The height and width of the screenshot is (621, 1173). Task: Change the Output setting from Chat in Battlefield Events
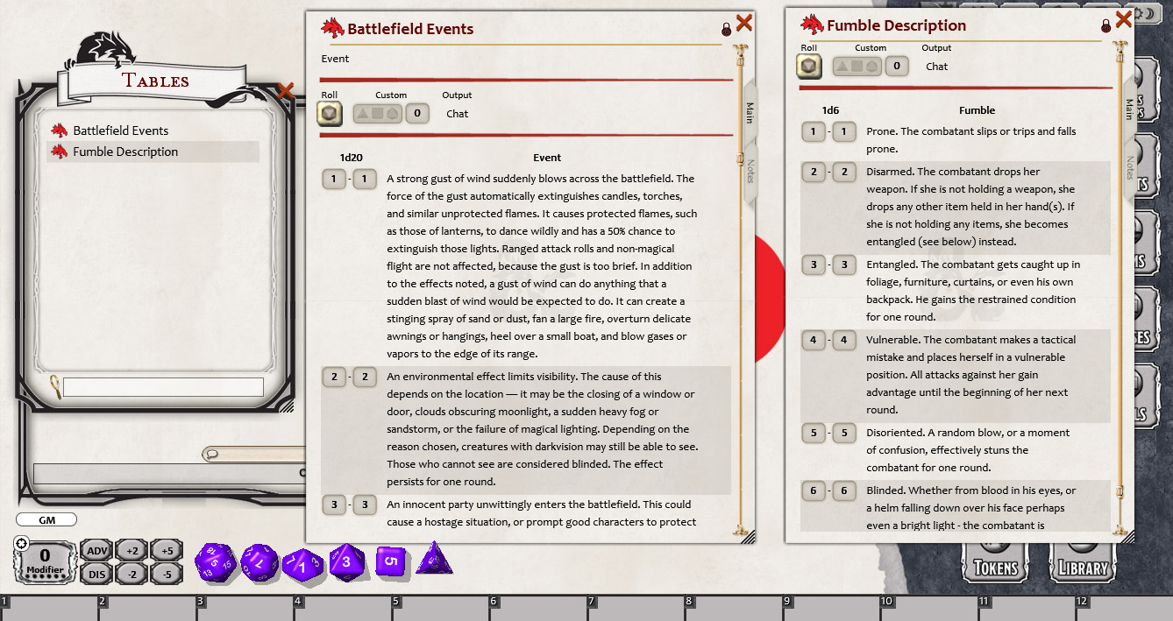click(x=458, y=114)
